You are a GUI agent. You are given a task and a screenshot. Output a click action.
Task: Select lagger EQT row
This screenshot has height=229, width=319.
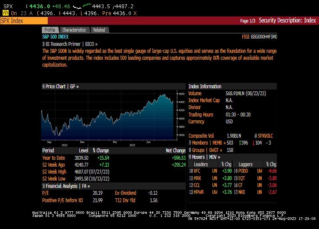(255, 178)
